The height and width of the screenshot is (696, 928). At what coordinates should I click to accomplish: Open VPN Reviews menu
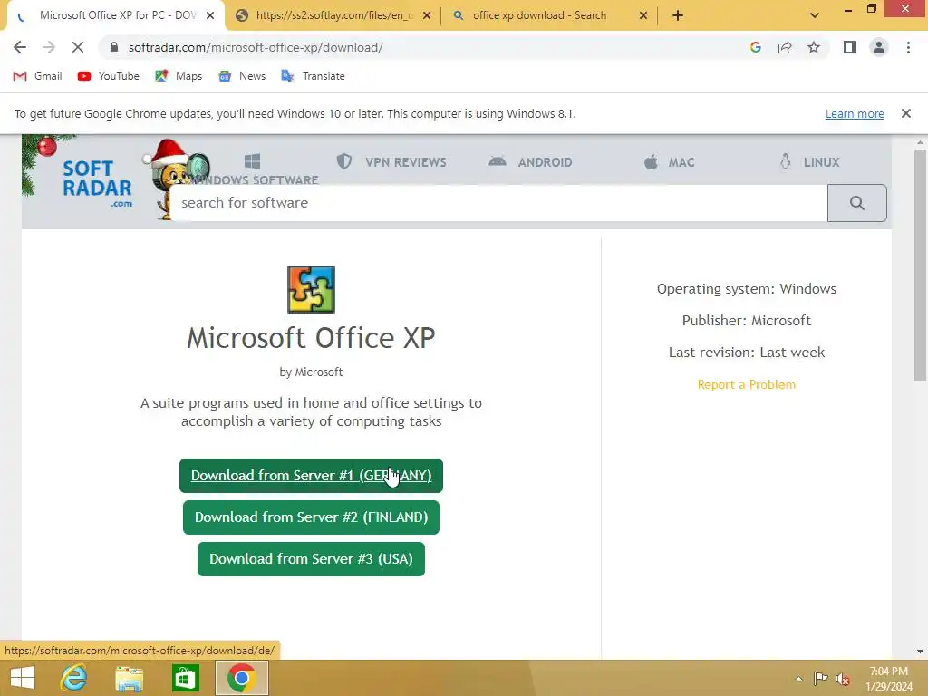(x=391, y=161)
